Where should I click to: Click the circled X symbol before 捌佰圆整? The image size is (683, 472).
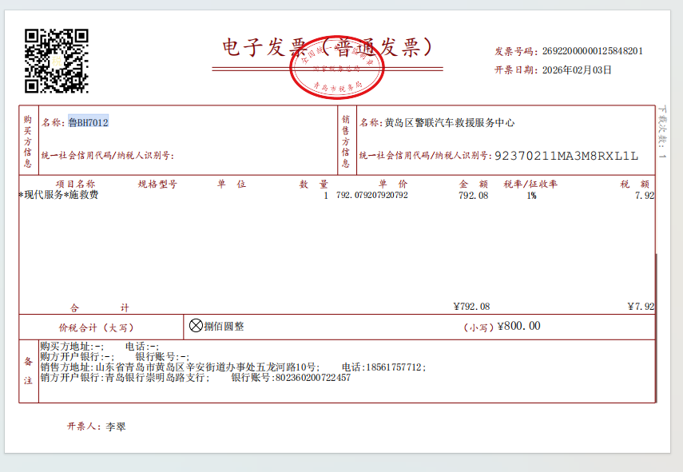tap(196, 325)
